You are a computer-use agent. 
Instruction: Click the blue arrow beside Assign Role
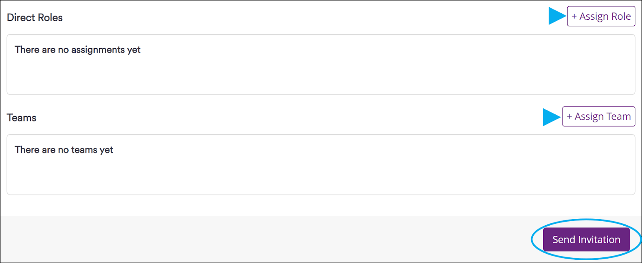(557, 16)
